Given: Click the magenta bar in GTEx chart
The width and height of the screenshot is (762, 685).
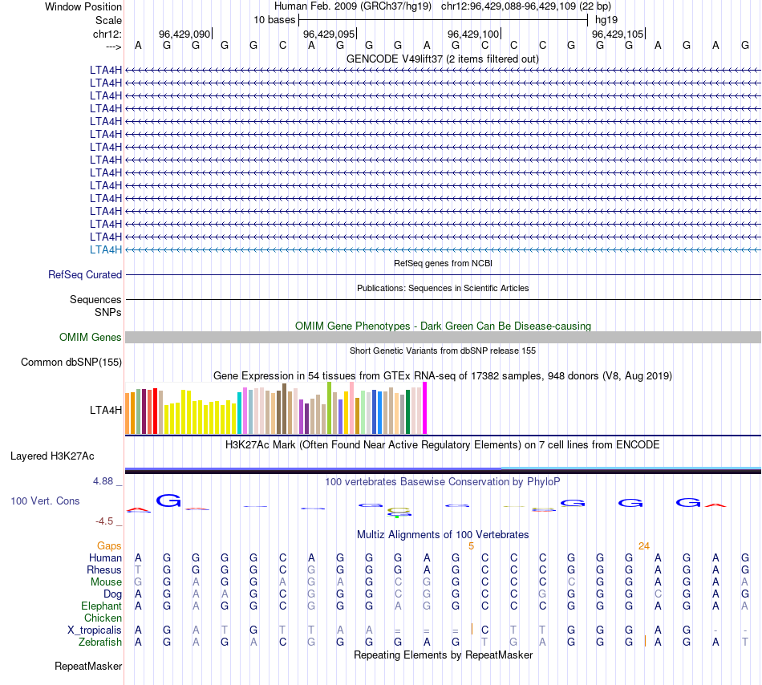Looking at the screenshot, I should point(425,408).
